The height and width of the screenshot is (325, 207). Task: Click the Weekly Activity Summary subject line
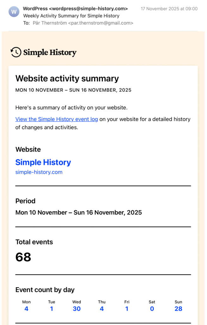click(71, 16)
